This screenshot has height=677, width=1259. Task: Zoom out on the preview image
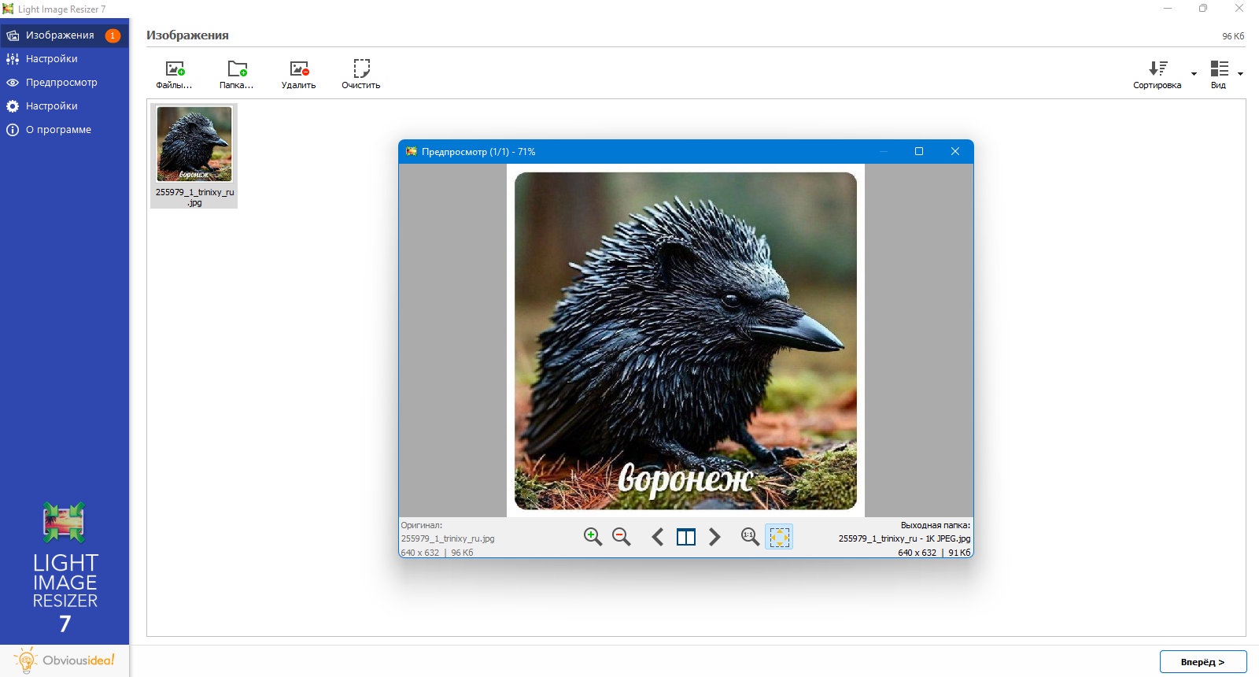tap(622, 537)
